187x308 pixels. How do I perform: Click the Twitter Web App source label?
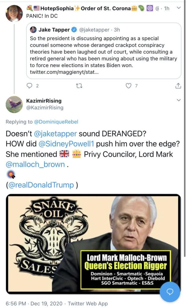point(87,303)
